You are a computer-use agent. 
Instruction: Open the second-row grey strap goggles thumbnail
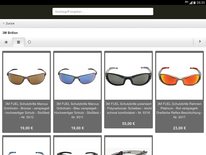[128, 146]
